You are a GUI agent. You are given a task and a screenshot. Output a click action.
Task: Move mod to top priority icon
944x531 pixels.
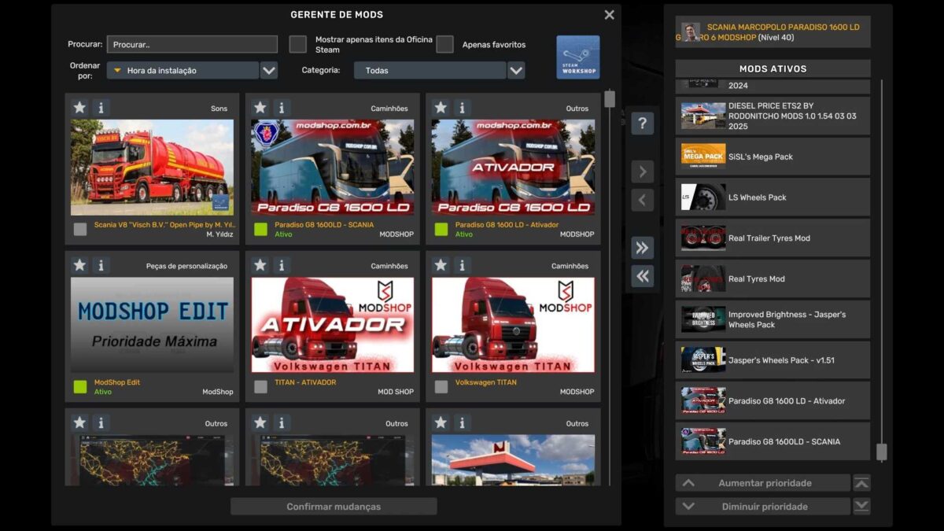[x=861, y=483]
